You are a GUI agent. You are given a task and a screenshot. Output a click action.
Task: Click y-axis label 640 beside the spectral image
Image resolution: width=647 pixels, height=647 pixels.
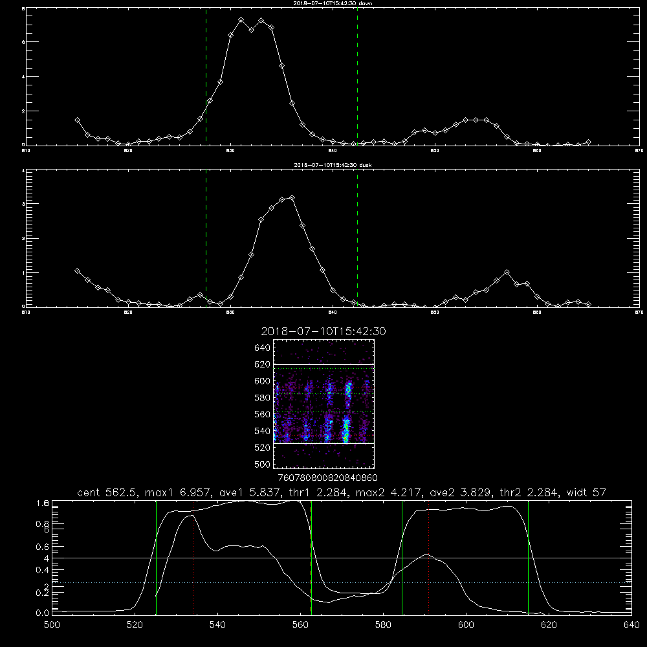(262, 348)
